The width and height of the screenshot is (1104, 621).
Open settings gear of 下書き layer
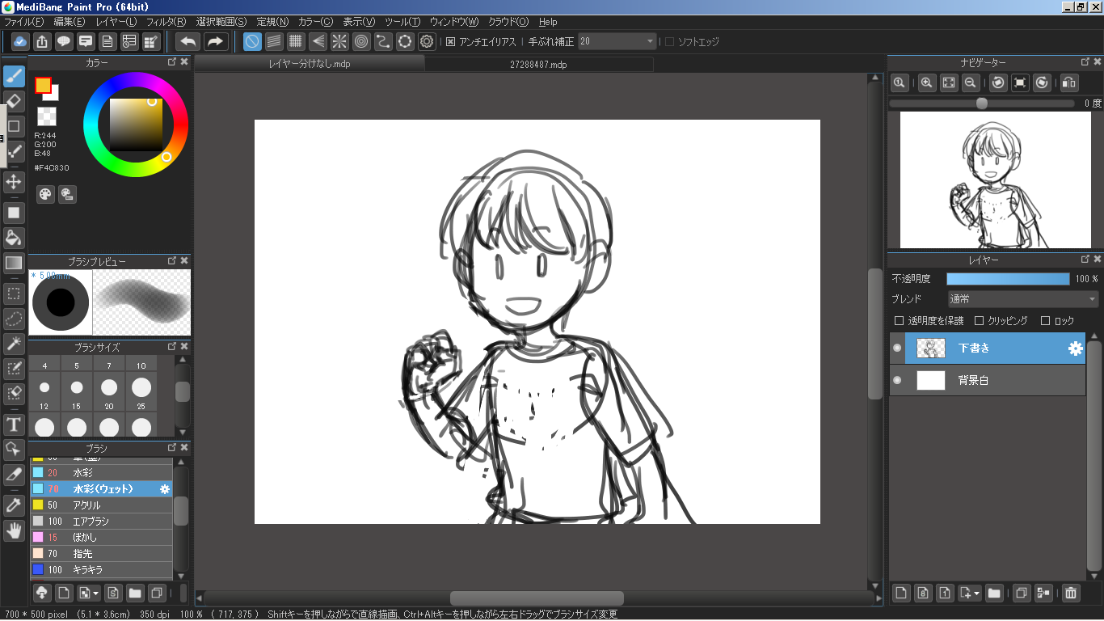tap(1075, 349)
